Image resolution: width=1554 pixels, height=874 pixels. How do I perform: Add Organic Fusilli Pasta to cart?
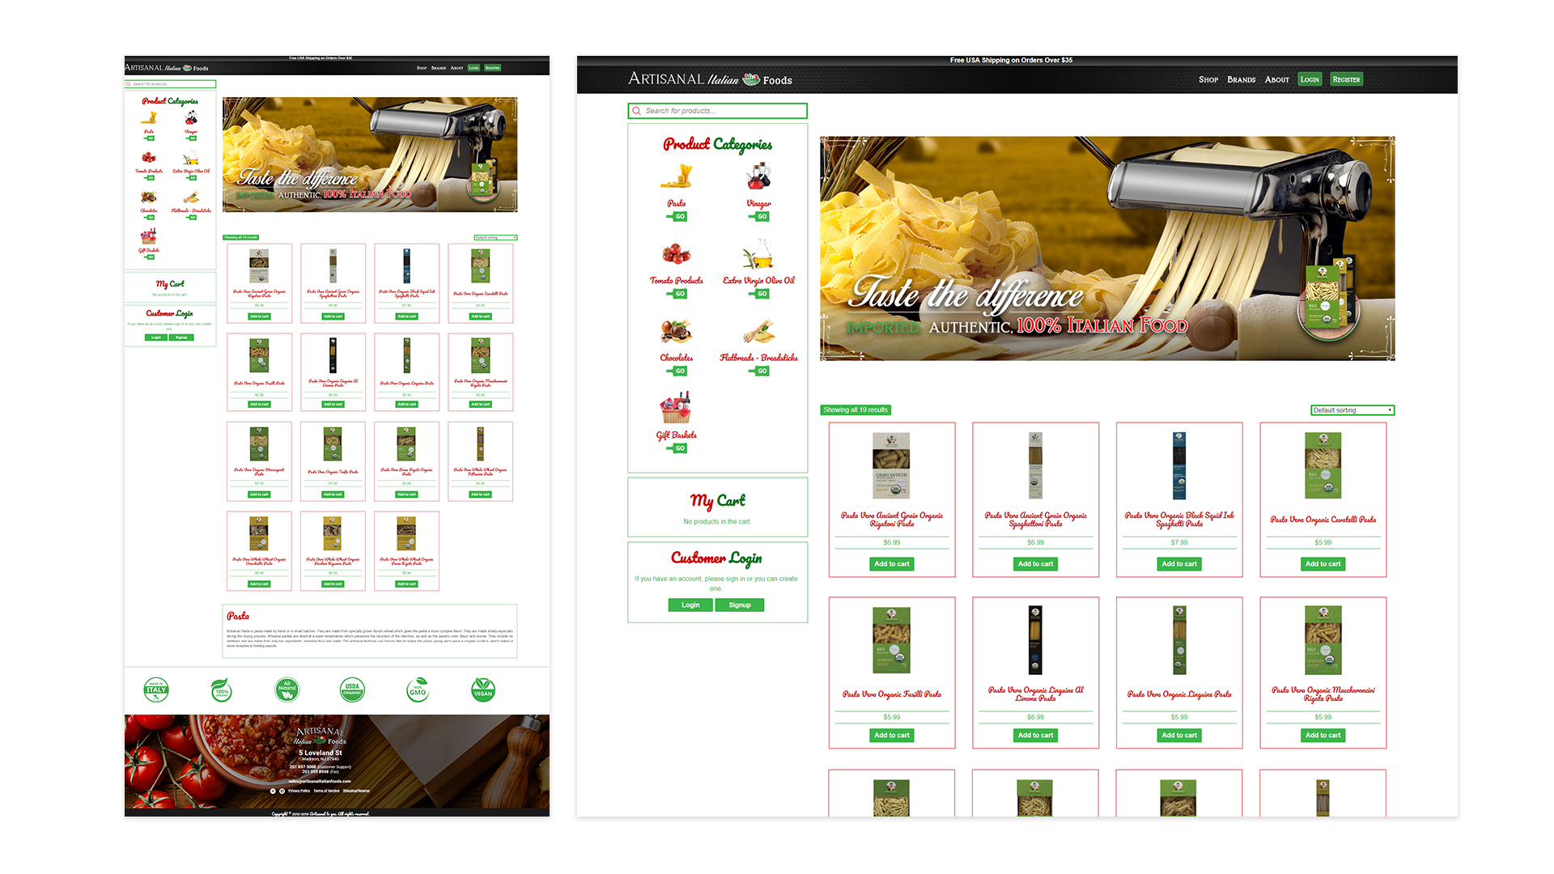(x=892, y=736)
